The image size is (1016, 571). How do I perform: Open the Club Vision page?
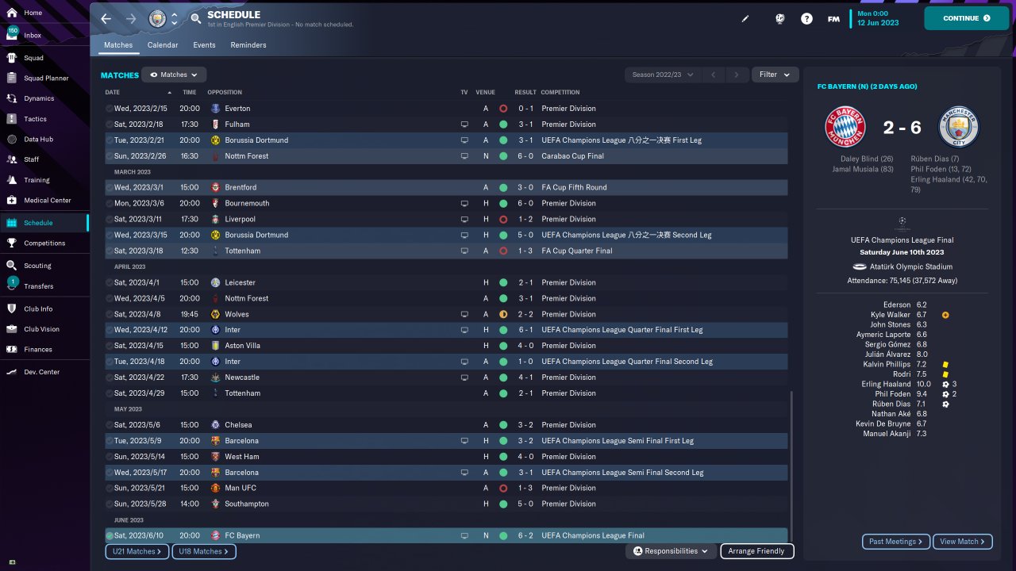click(x=41, y=329)
